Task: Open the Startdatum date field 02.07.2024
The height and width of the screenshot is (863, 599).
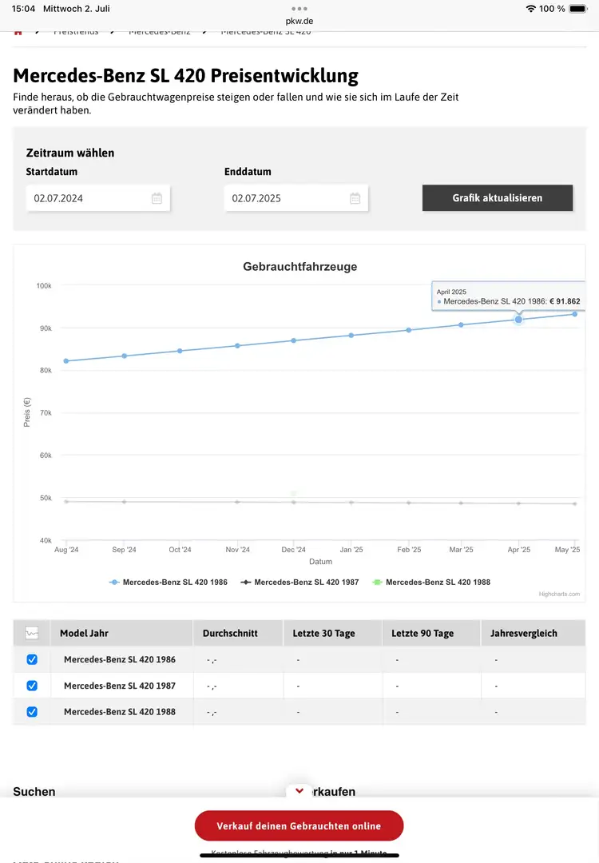Action: click(x=88, y=198)
